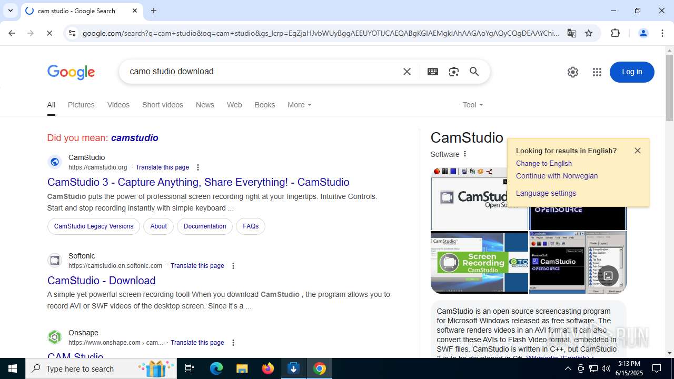This screenshot has width=674, height=379.
Task: Translate the camstudio.org result page
Action: click(162, 167)
